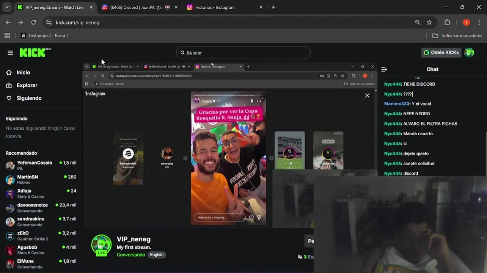
Task: Switch to Historias Instagram tab
Action: (224, 7)
